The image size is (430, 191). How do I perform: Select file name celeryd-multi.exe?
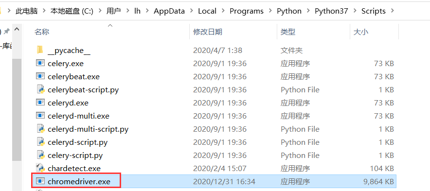[x=78, y=116]
